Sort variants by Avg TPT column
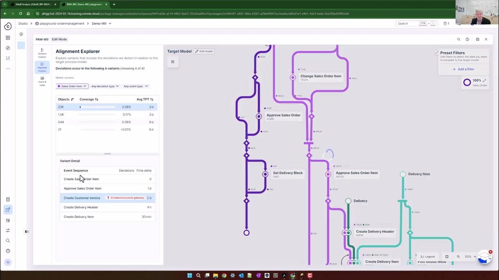This screenshot has width=499, height=280. (x=145, y=100)
